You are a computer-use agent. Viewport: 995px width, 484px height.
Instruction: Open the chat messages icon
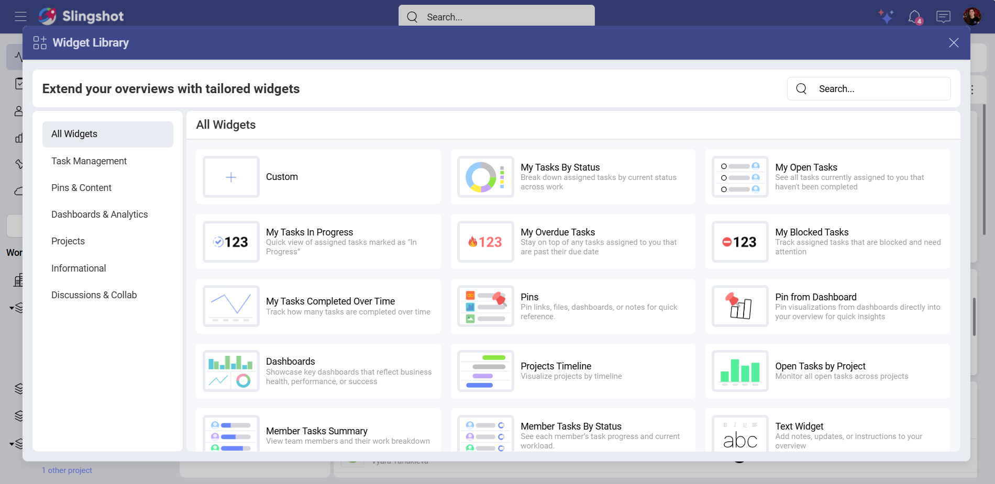pyautogui.click(x=943, y=16)
